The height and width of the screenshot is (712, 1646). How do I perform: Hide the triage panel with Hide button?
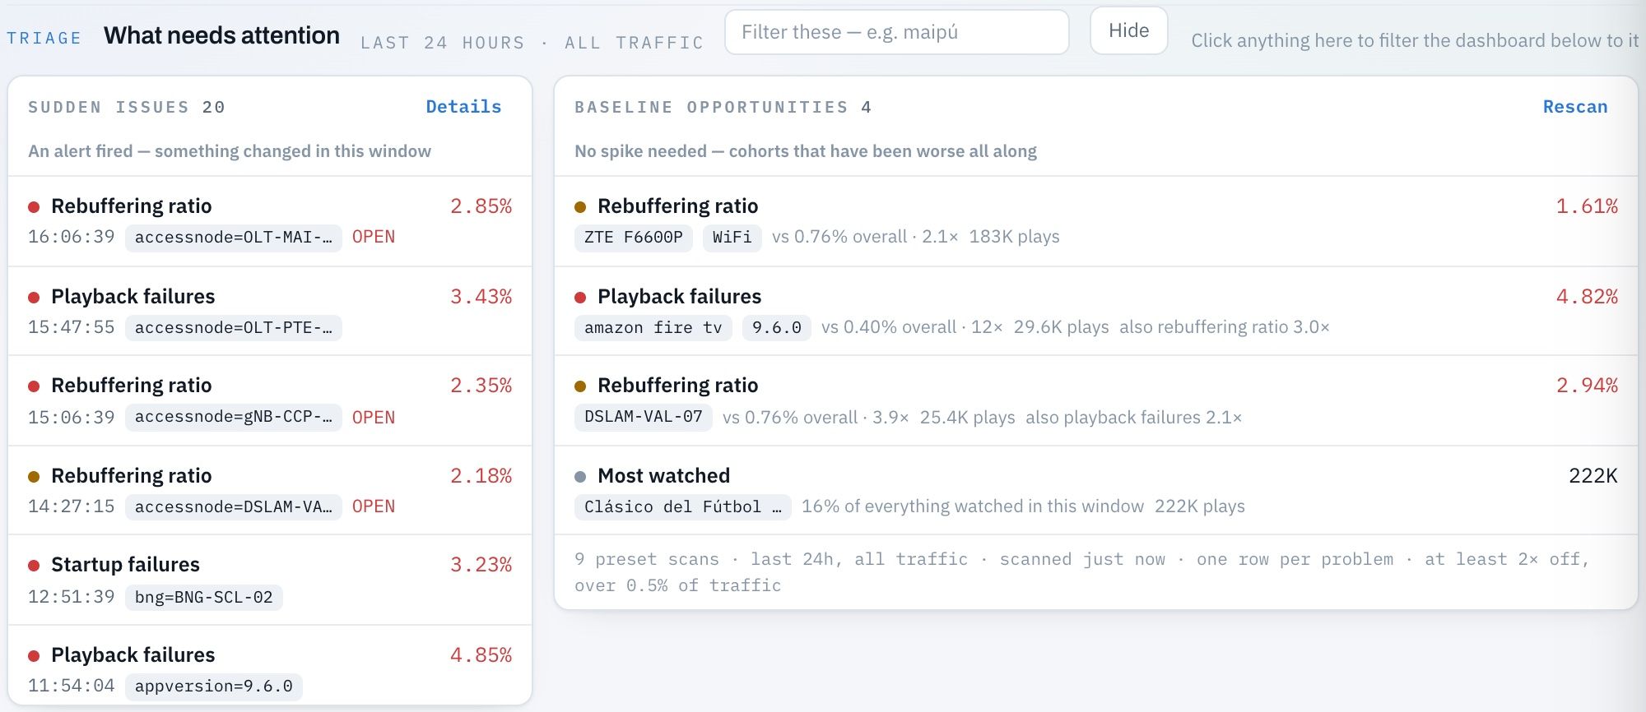1128,31
